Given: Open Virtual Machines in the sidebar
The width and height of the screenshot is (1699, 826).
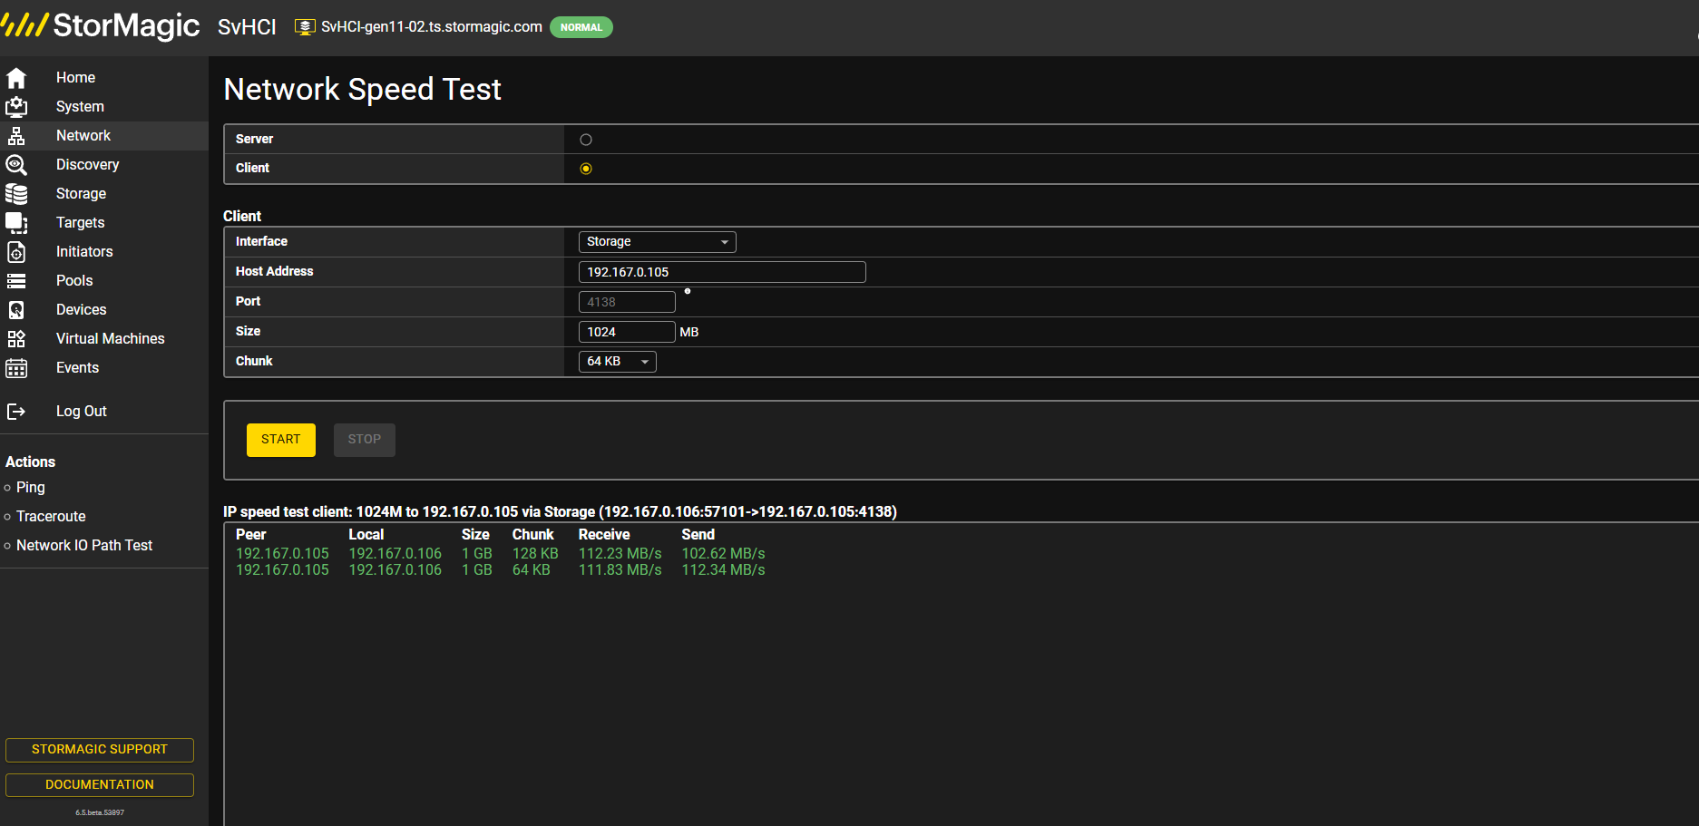Looking at the screenshot, I should [x=111, y=339].
